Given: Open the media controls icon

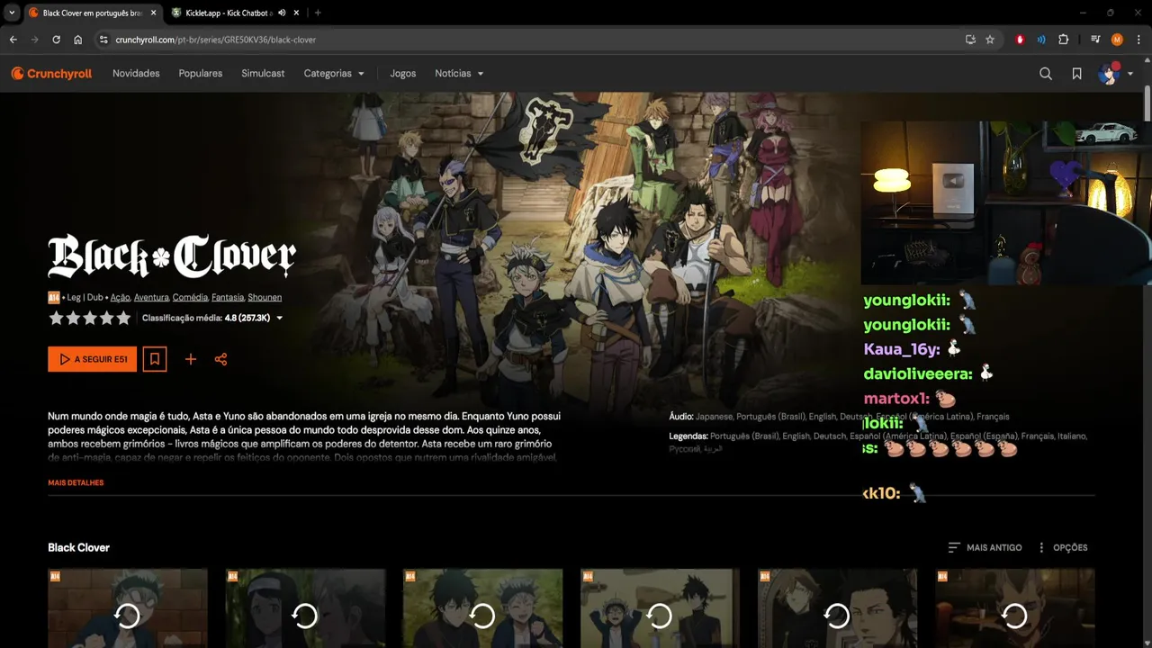Looking at the screenshot, I should [x=1095, y=40].
